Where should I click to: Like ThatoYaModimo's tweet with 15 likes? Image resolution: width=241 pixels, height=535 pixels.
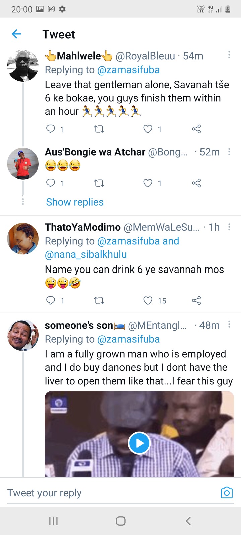[148, 301]
